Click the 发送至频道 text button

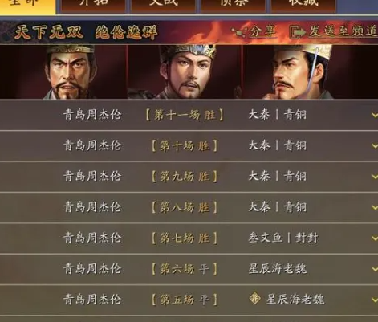(343, 31)
